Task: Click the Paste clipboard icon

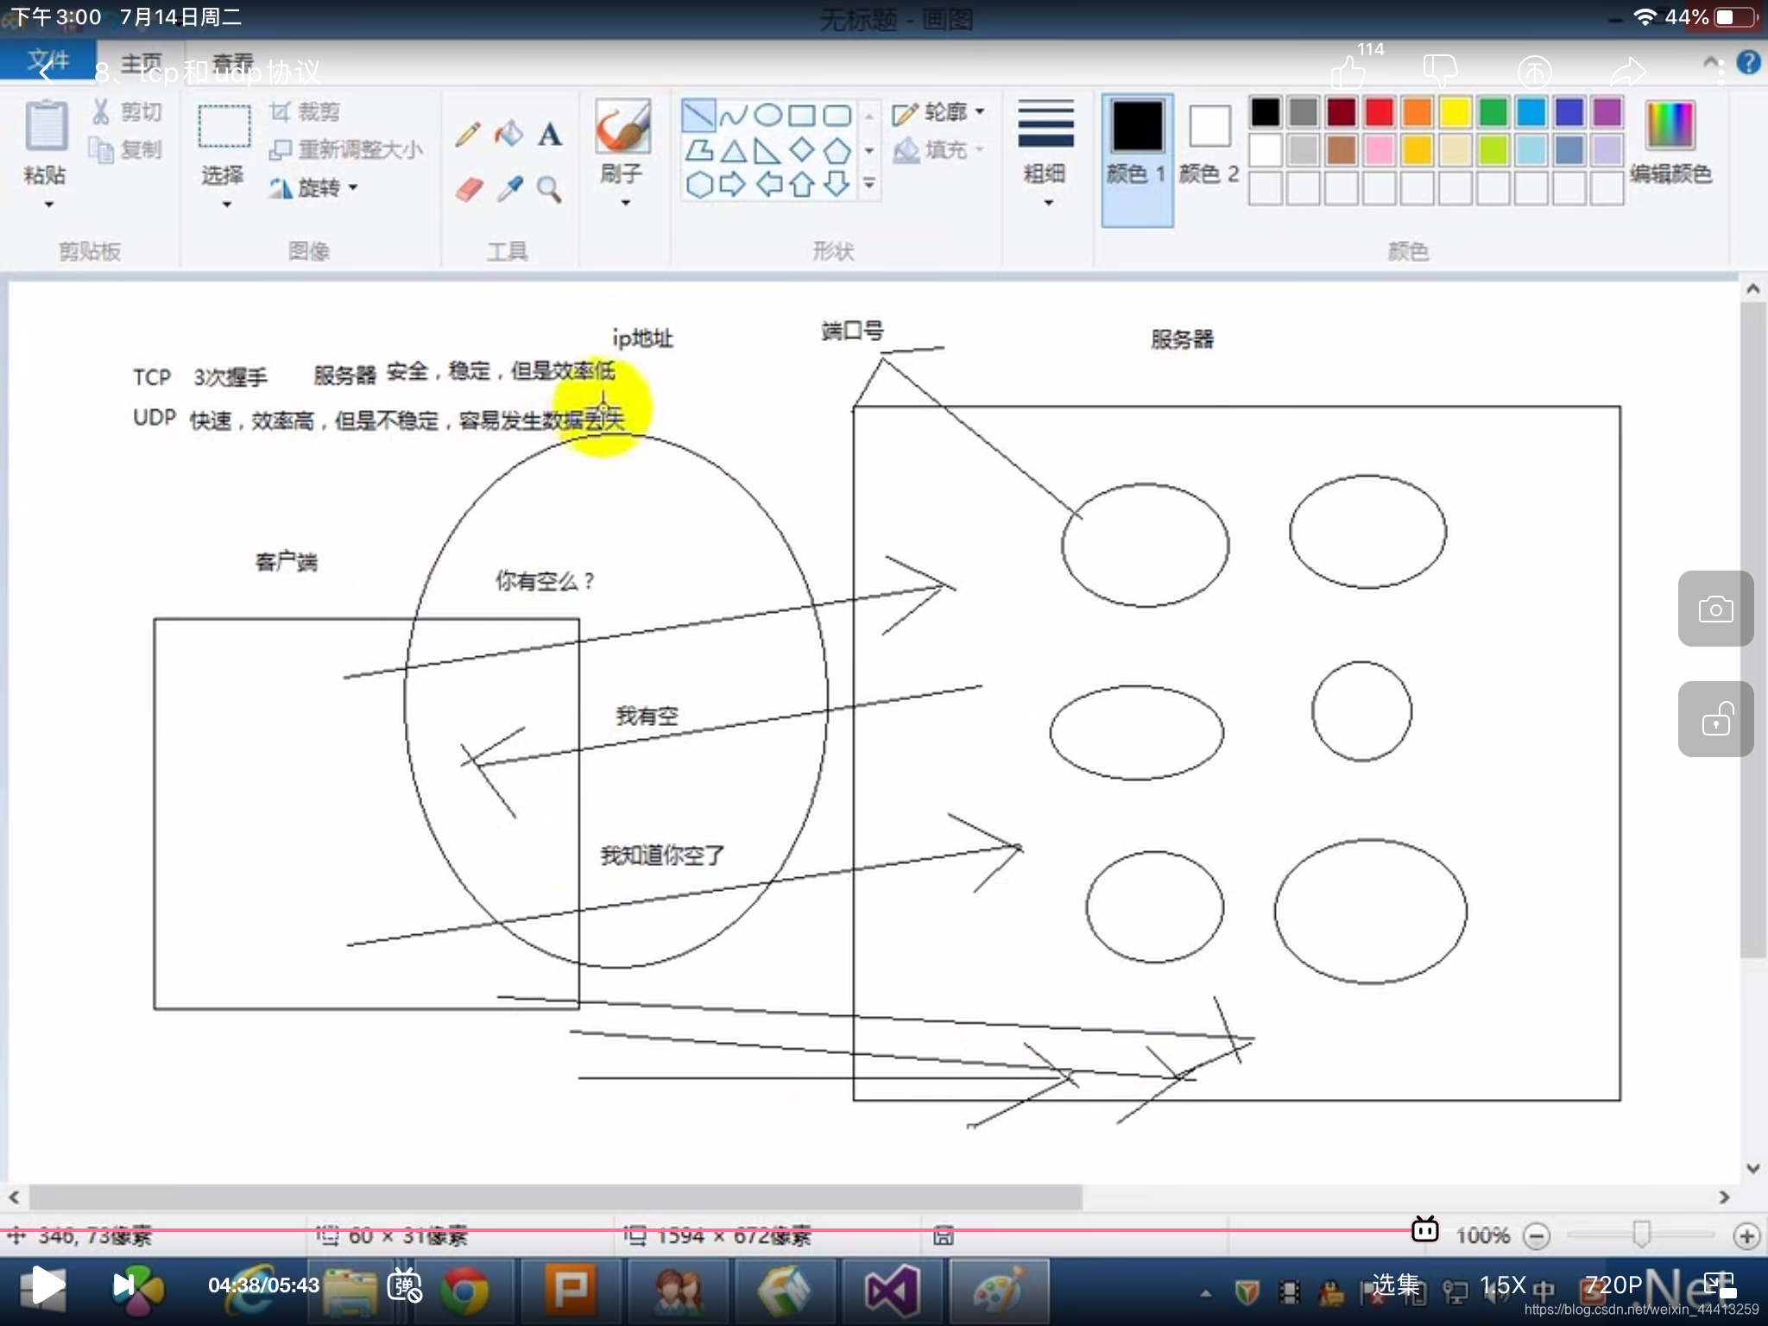Action: (x=46, y=126)
